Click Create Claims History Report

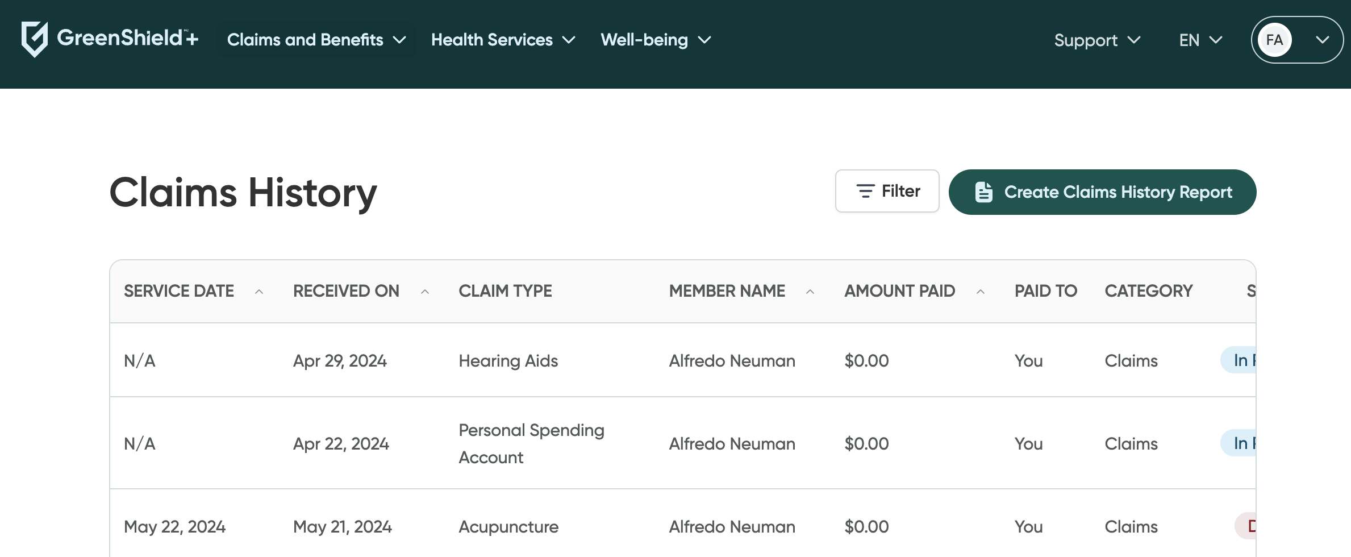pyautogui.click(x=1102, y=192)
